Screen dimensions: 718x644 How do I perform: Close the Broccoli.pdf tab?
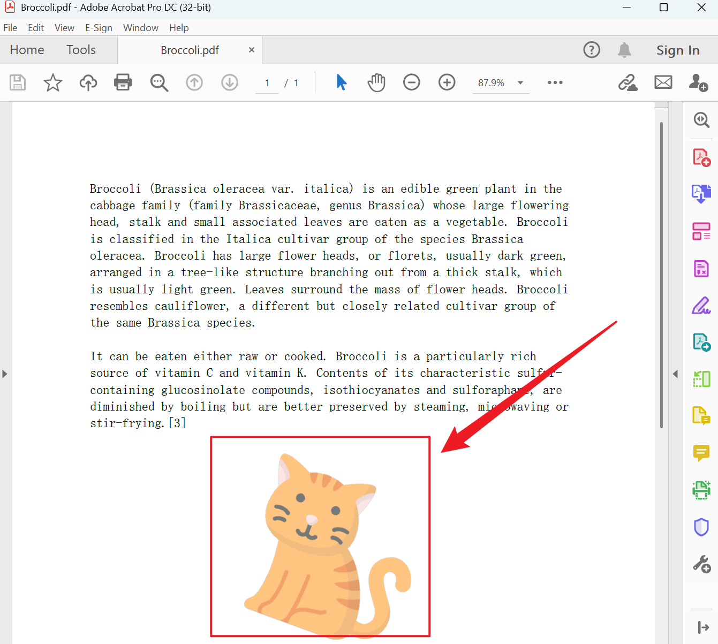click(252, 50)
